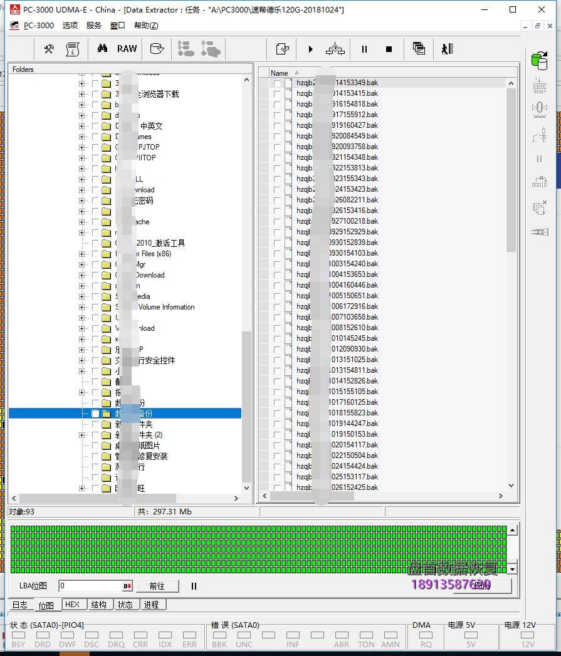Viewport: 561px width, 656px height.
Task: Click the pause icon next to 前往
Action: pos(194,586)
